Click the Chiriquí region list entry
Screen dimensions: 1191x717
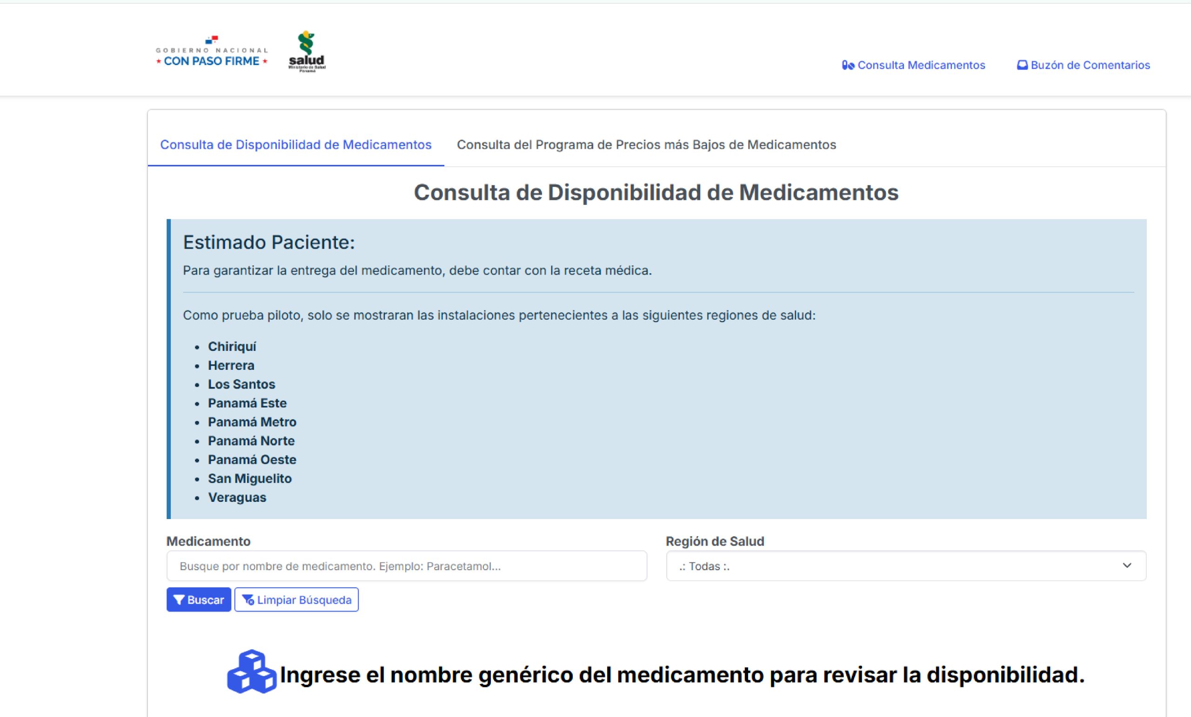point(232,347)
